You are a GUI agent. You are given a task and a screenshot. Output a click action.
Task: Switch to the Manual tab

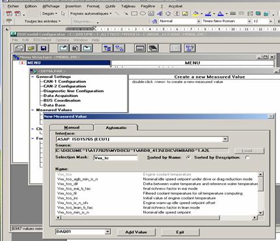(x=72, y=127)
